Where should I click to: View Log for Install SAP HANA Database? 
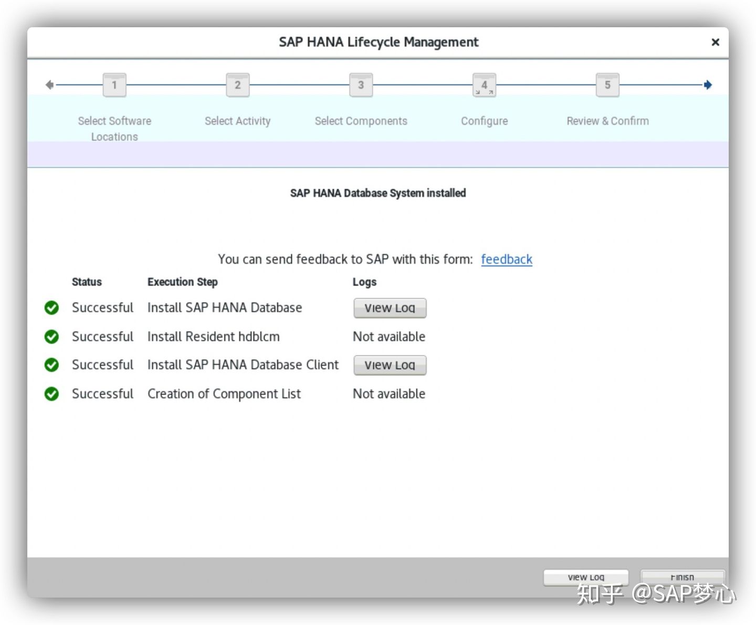[x=390, y=308]
